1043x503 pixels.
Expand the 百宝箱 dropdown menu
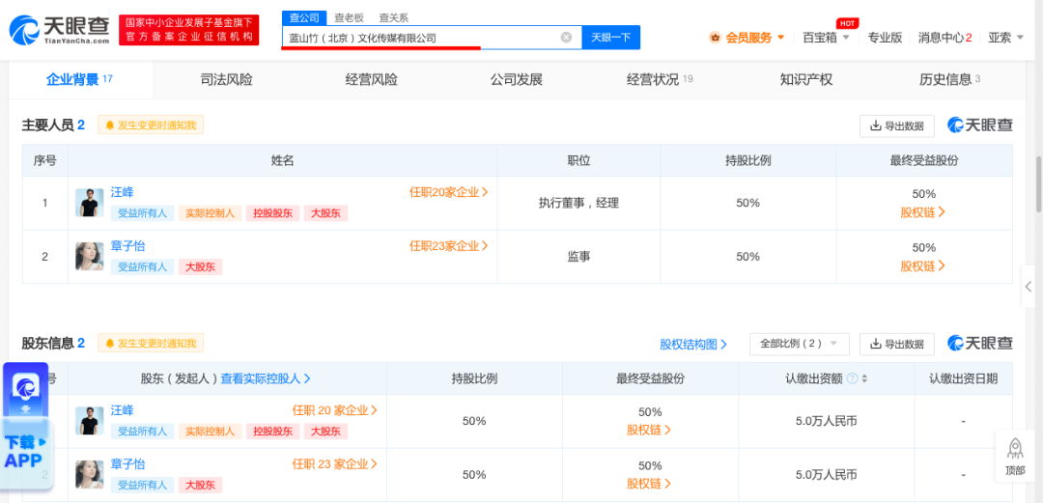[x=826, y=38]
